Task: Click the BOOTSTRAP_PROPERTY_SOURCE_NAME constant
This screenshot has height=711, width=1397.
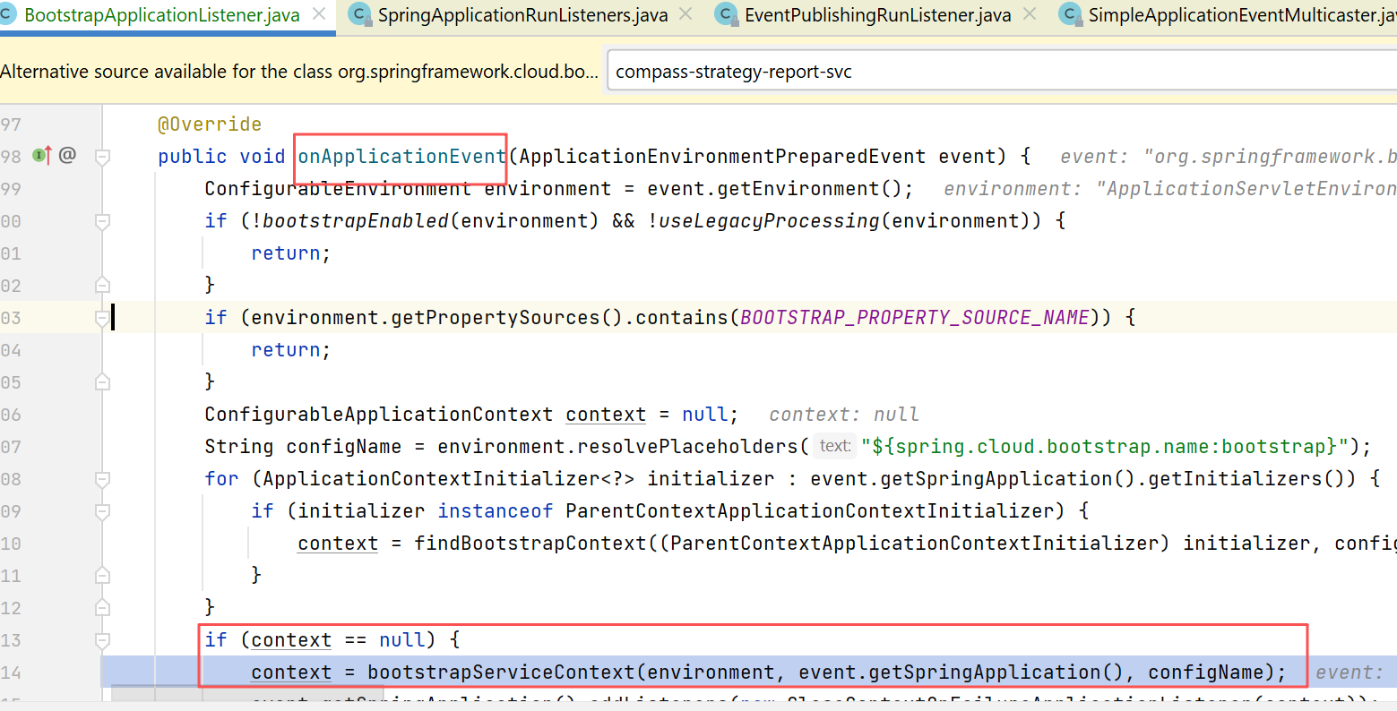Action: (914, 318)
